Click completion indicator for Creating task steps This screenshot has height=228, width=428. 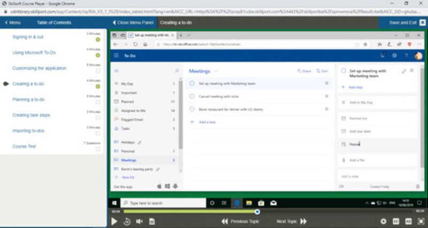click(x=98, y=117)
